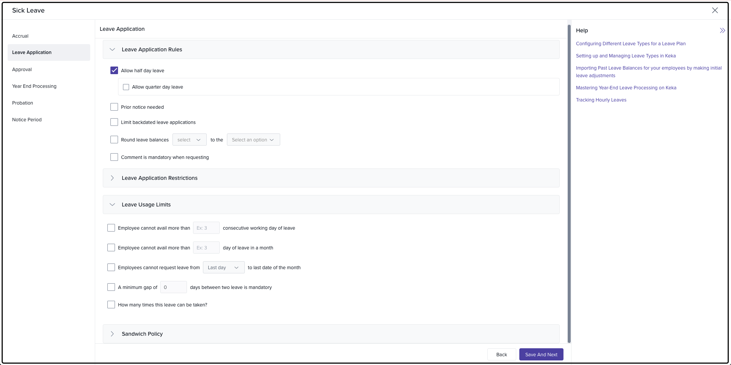731x365 pixels.
Task: Click Save And Next button
Action: (x=541, y=354)
